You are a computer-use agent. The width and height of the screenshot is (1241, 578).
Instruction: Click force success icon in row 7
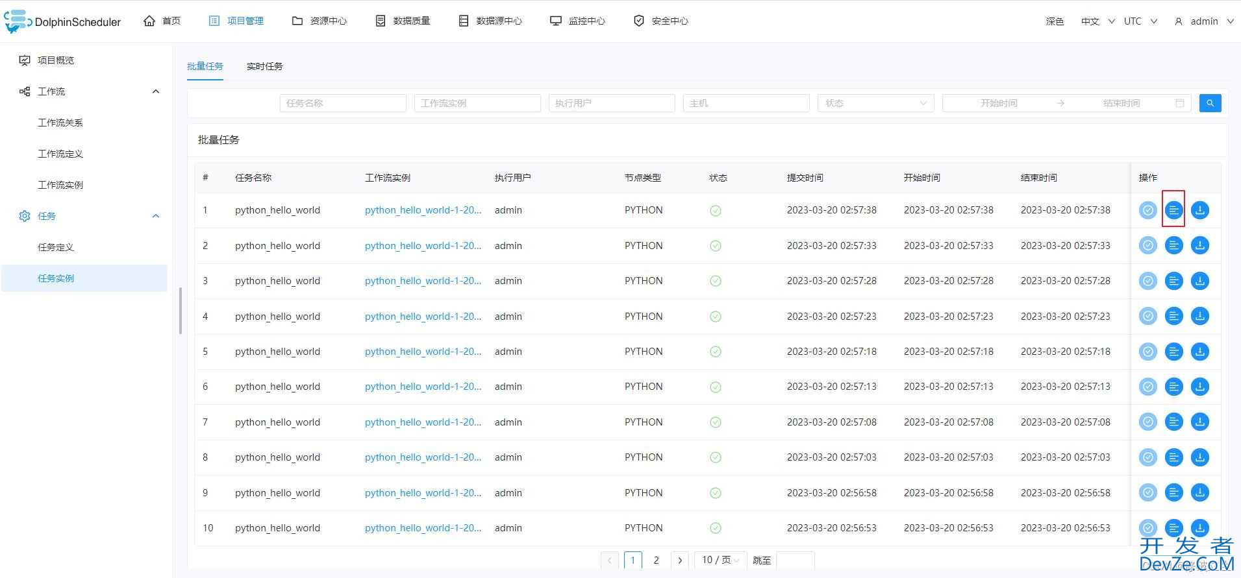pos(1148,422)
